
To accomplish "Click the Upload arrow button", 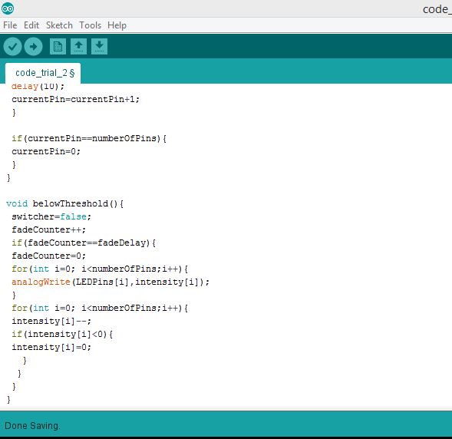I will point(34,46).
